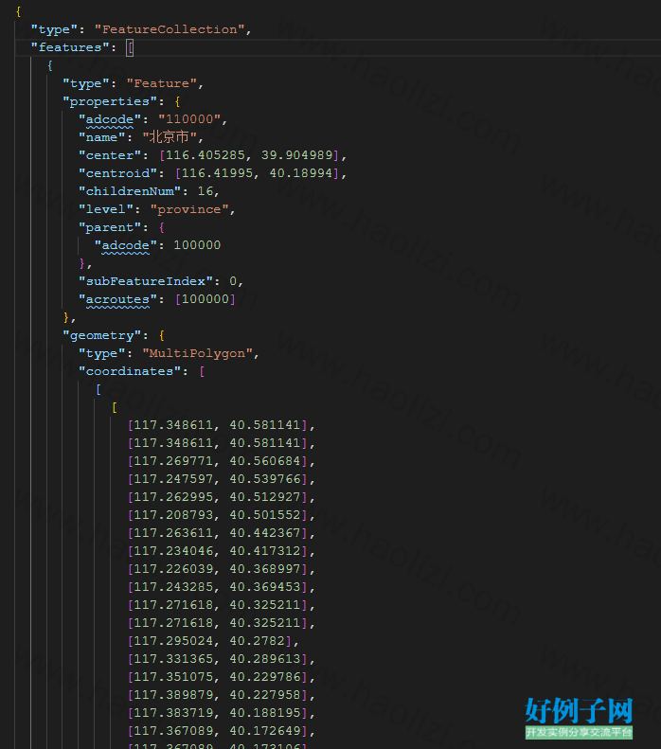
Task: Click the centroid value 116.41995
Action: (x=217, y=173)
